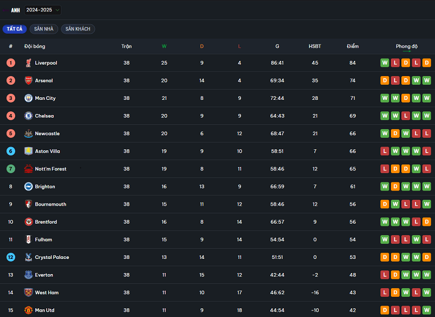The height and width of the screenshot is (317, 435).
Task: Click Arsenal's goals value 69:34
Action: 277,80
